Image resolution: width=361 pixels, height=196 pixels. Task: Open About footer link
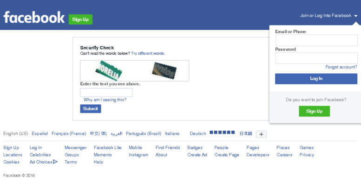(x=161, y=155)
